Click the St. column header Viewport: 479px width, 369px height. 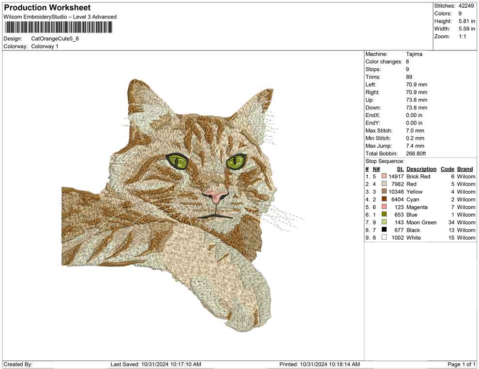coord(400,169)
